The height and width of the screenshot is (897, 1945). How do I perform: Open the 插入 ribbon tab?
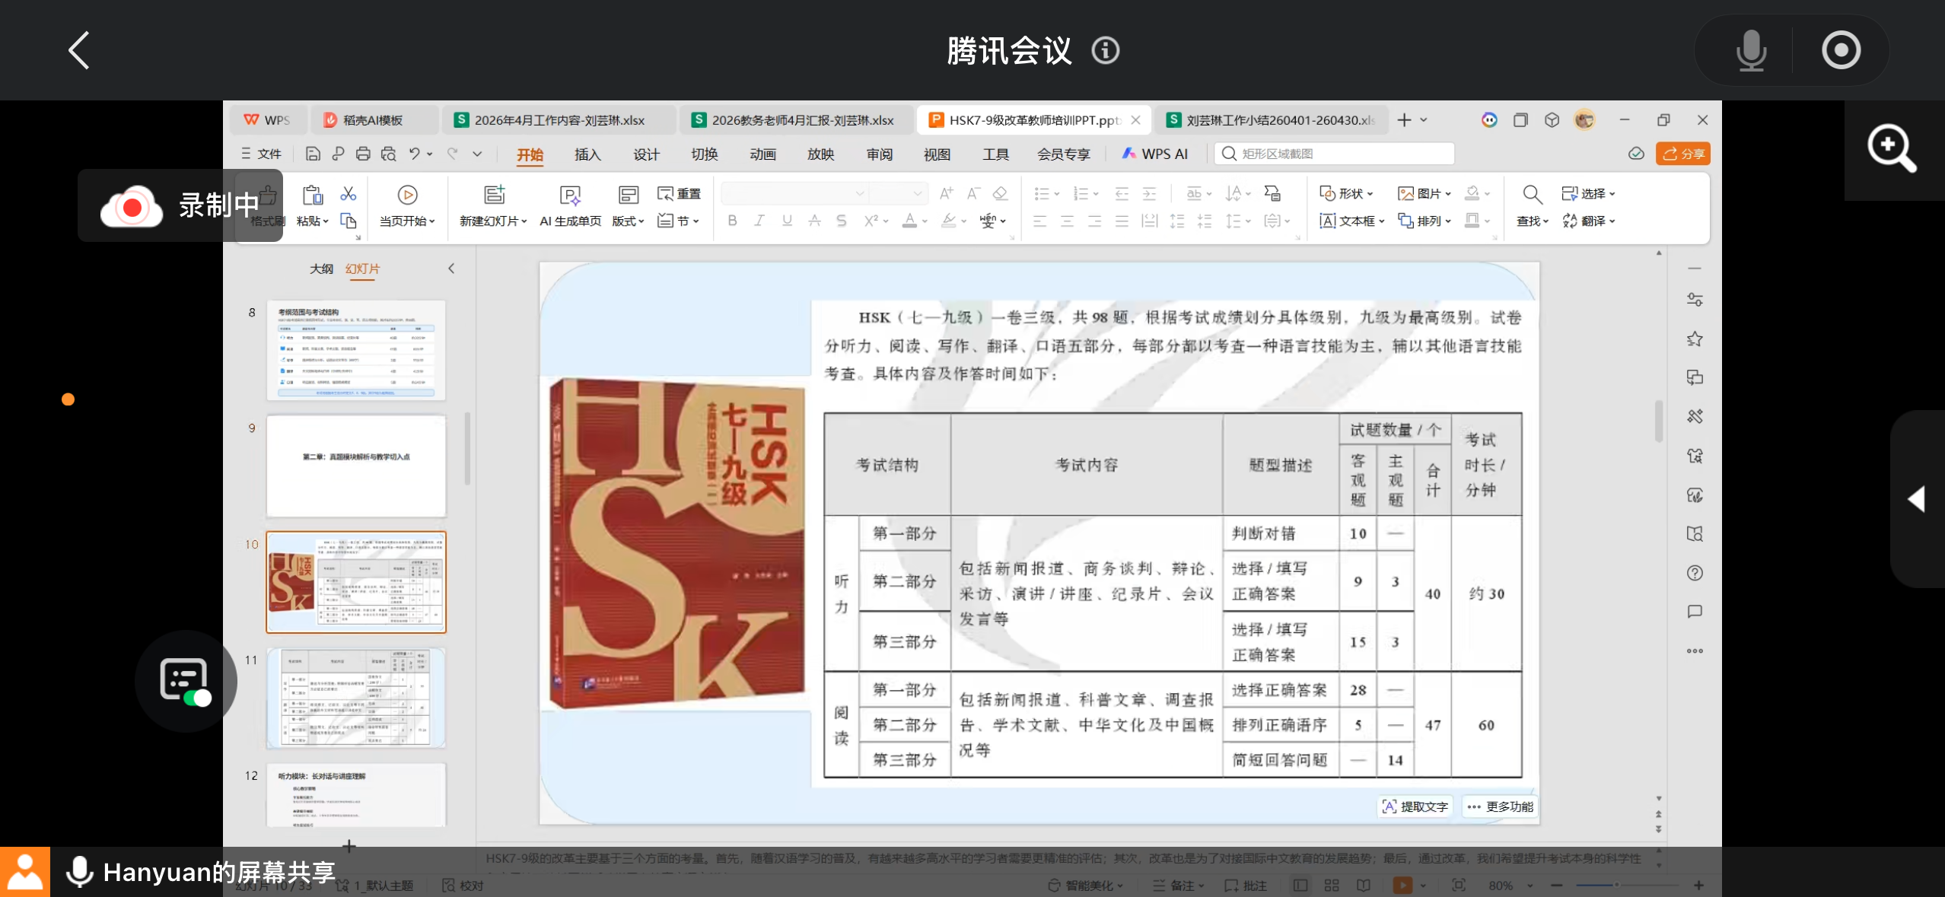[587, 154]
